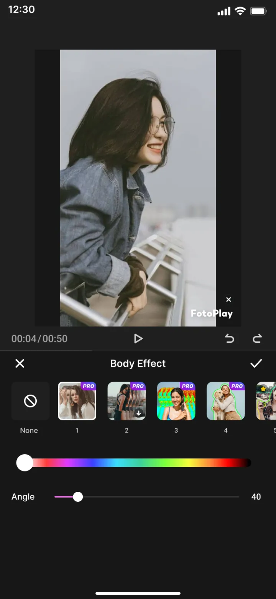This screenshot has height=599, width=276.
Task: Click the PRO badge on effect 4
Action: (x=237, y=386)
